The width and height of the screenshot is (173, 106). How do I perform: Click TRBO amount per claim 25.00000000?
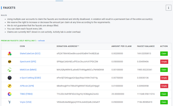pos(118,94)
